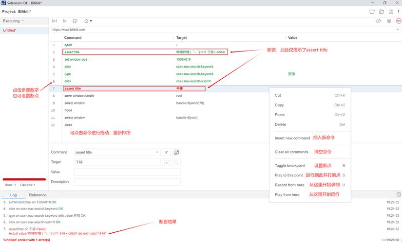The height and width of the screenshot is (243, 402).
Task: Open the Executing view dropdown
Action: click(13, 21)
